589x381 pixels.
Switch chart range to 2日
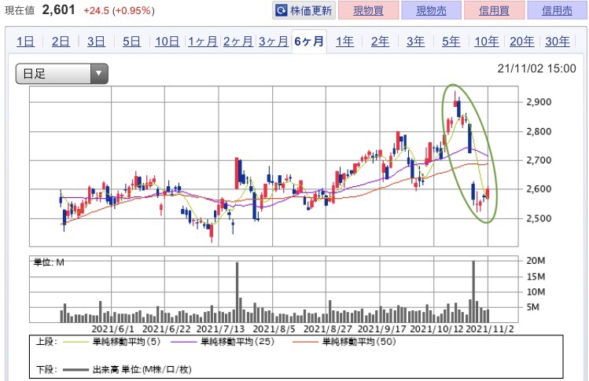point(61,42)
